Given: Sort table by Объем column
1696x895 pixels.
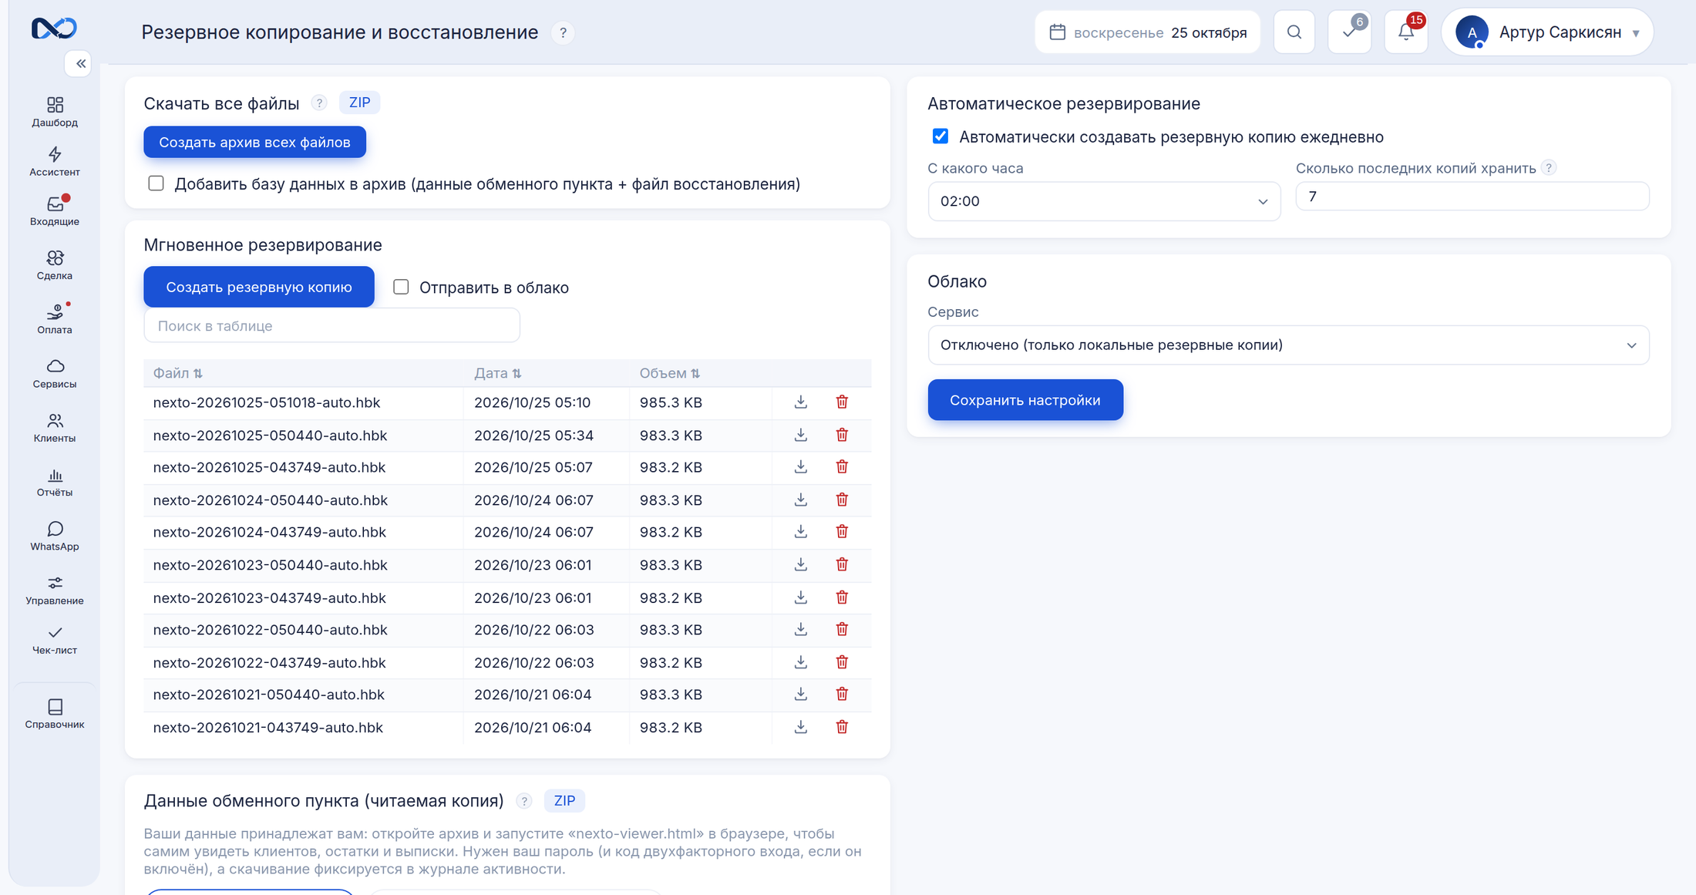Looking at the screenshot, I should [x=670, y=373].
